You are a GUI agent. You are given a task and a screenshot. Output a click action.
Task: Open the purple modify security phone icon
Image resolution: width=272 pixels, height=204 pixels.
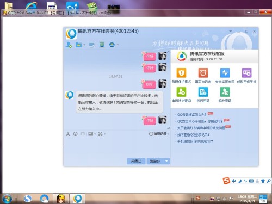[x=246, y=73]
